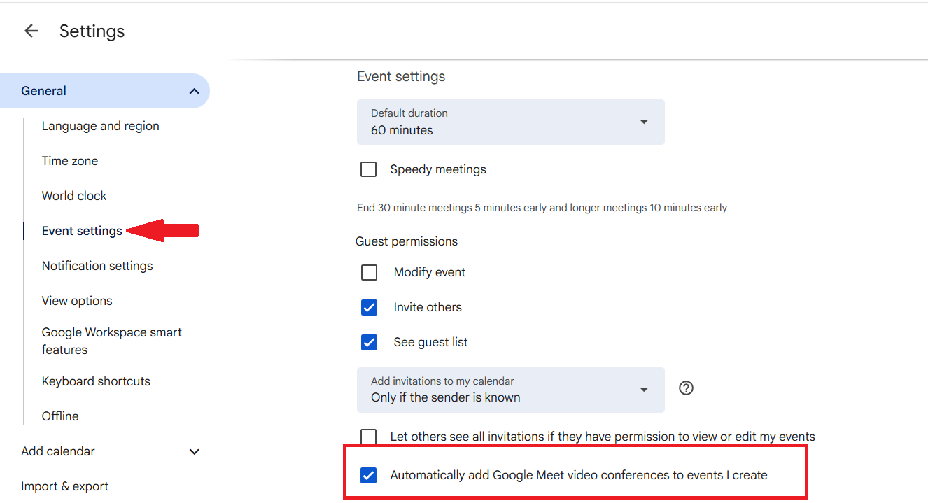
Task: Uncheck the See guest list checkbox
Action: tap(369, 342)
